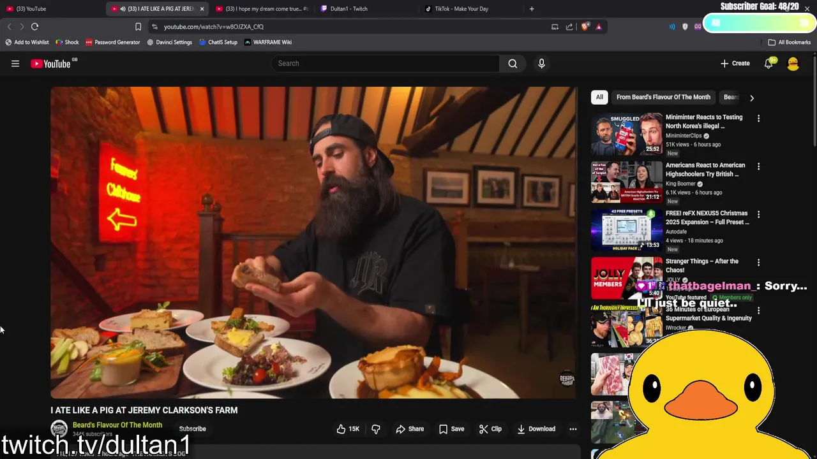The image size is (817, 459).
Task: Click Beard's channel watermark on video
Action: point(567,379)
